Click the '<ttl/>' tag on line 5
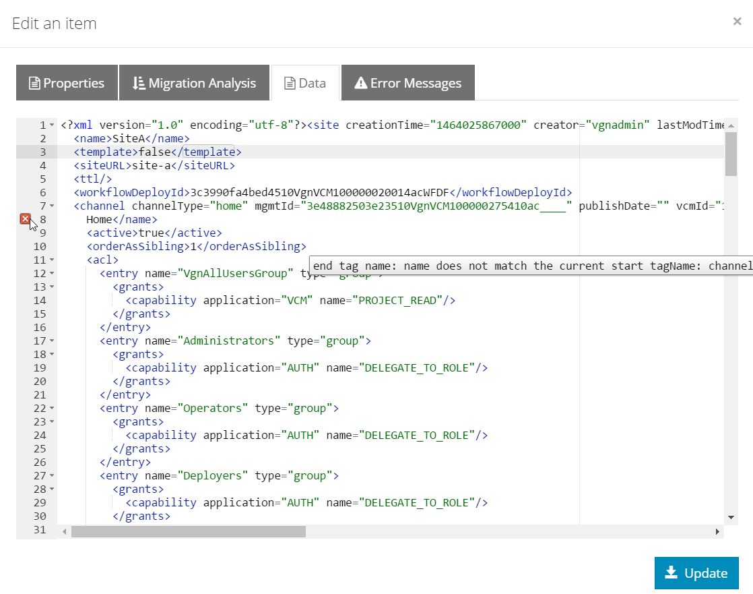753x594 pixels. coord(93,179)
